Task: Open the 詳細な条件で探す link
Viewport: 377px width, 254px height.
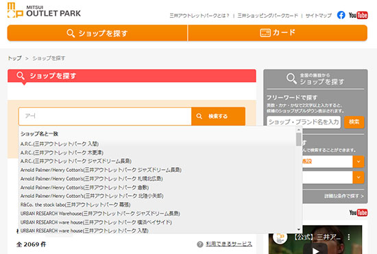Action: point(344,196)
